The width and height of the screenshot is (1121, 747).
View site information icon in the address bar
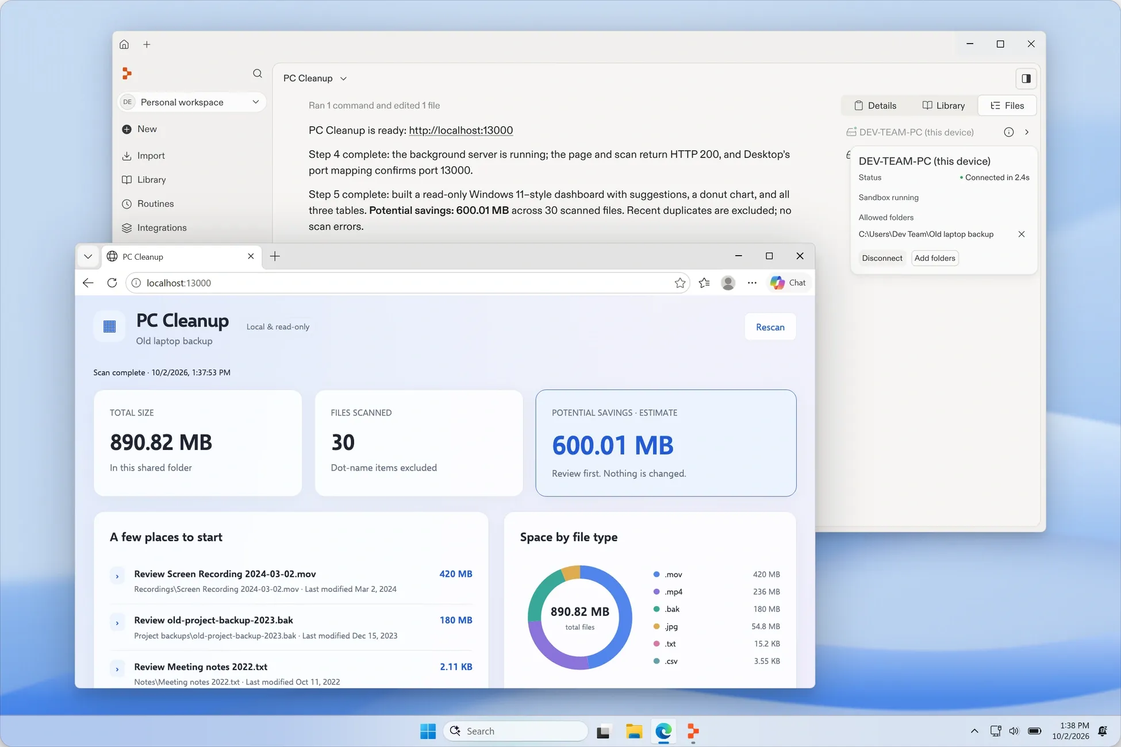136,283
